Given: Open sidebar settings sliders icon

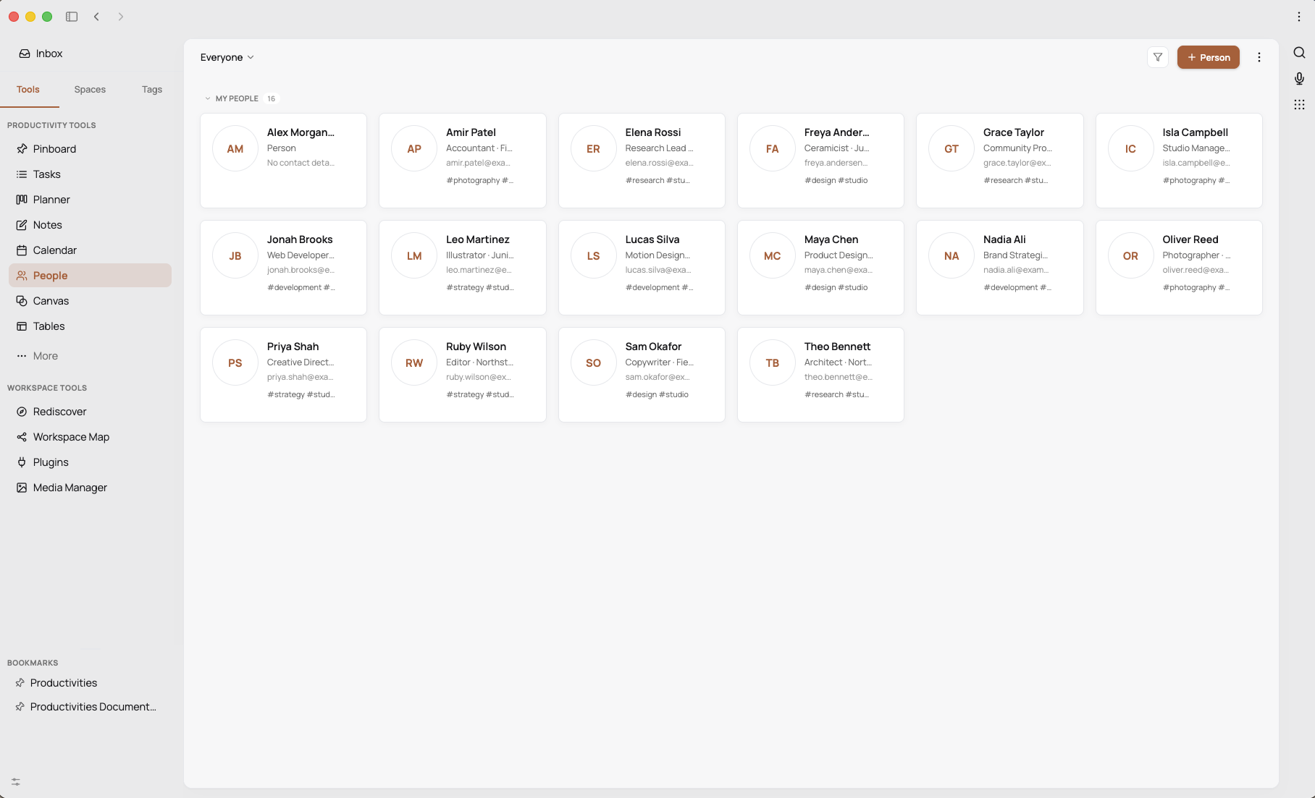Looking at the screenshot, I should [x=16, y=782].
